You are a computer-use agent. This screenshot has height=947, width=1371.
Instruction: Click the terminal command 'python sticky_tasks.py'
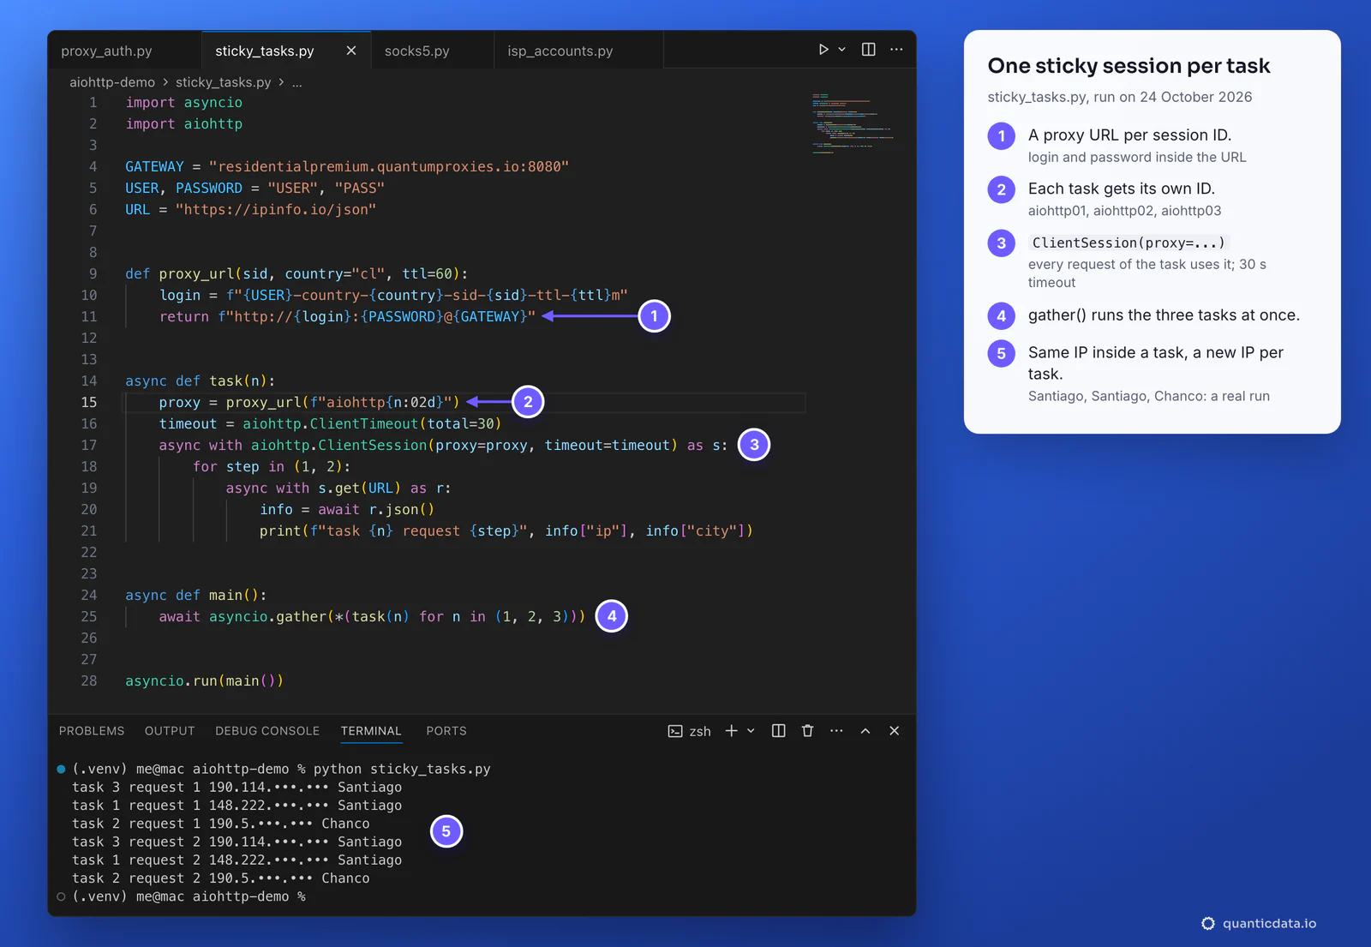(x=402, y=769)
